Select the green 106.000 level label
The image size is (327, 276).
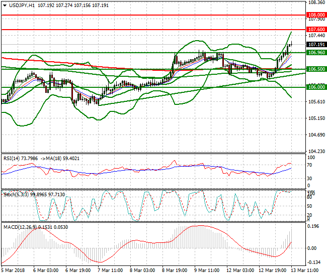[x=316, y=87]
